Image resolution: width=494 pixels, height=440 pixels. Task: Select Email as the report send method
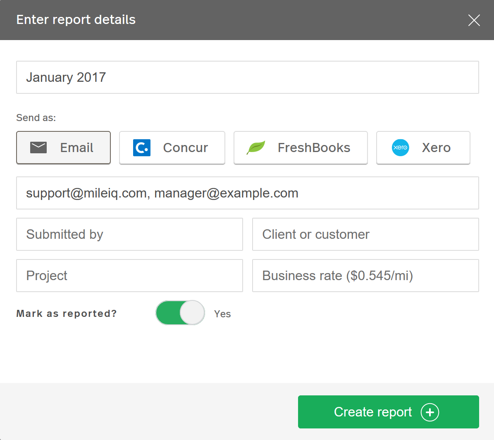(x=63, y=147)
